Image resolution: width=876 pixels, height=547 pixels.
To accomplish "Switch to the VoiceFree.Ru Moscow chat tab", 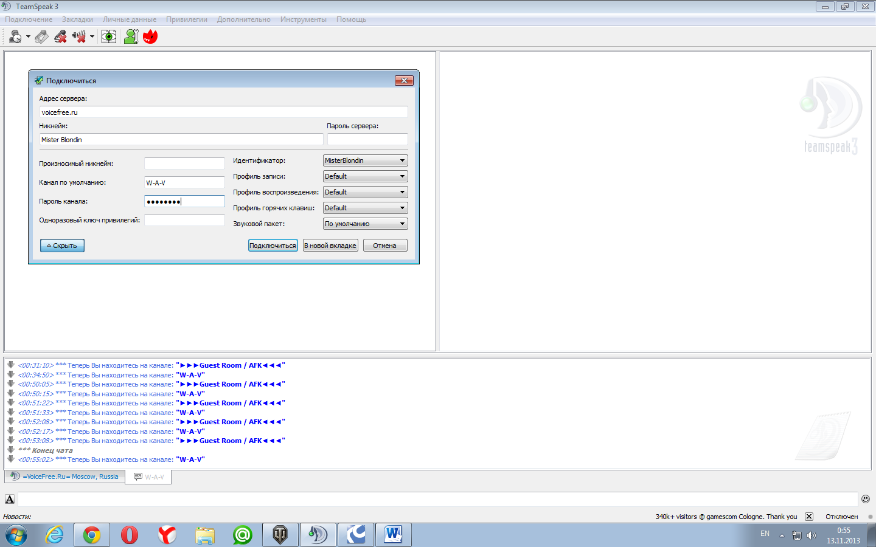I will 64,476.
